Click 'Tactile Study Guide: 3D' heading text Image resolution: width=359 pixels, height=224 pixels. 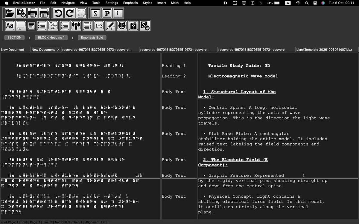coord(239,66)
